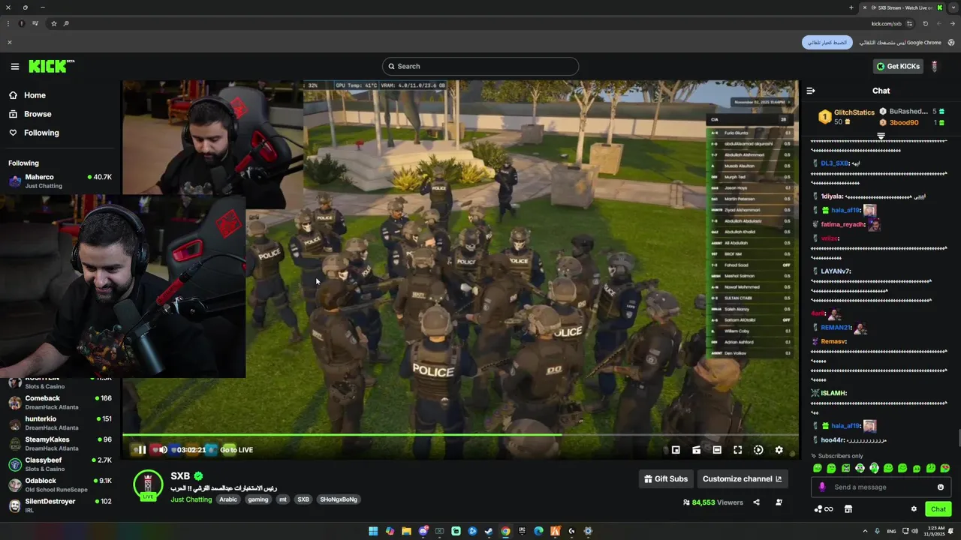The height and width of the screenshot is (540, 961).
Task: Open File Explorer from the taskbar
Action: [406, 531]
